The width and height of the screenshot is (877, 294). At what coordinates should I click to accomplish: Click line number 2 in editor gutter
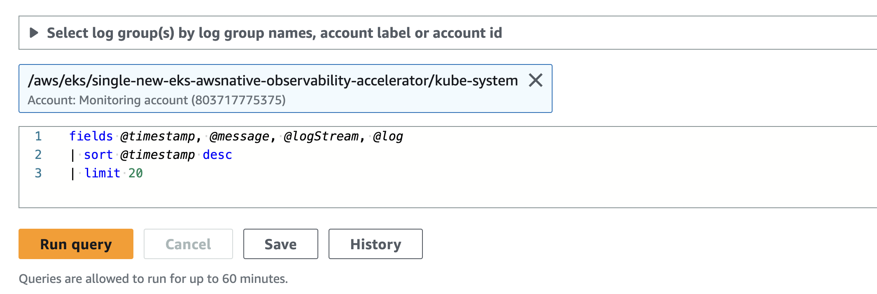click(38, 155)
